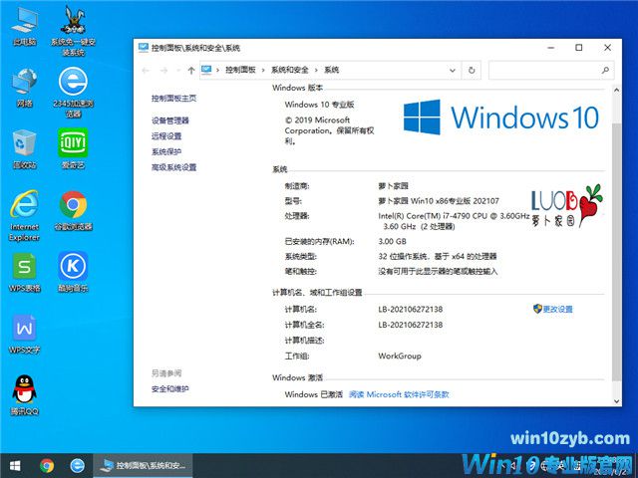This screenshot has width=638, height=478.
Task: Click the window title bar system icon
Action: pos(144,48)
